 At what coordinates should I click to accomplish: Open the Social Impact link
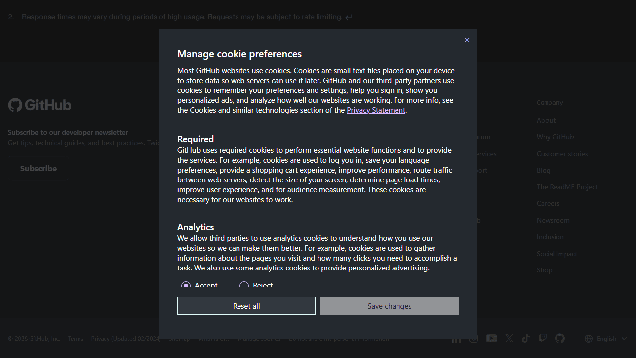click(557, 254)
